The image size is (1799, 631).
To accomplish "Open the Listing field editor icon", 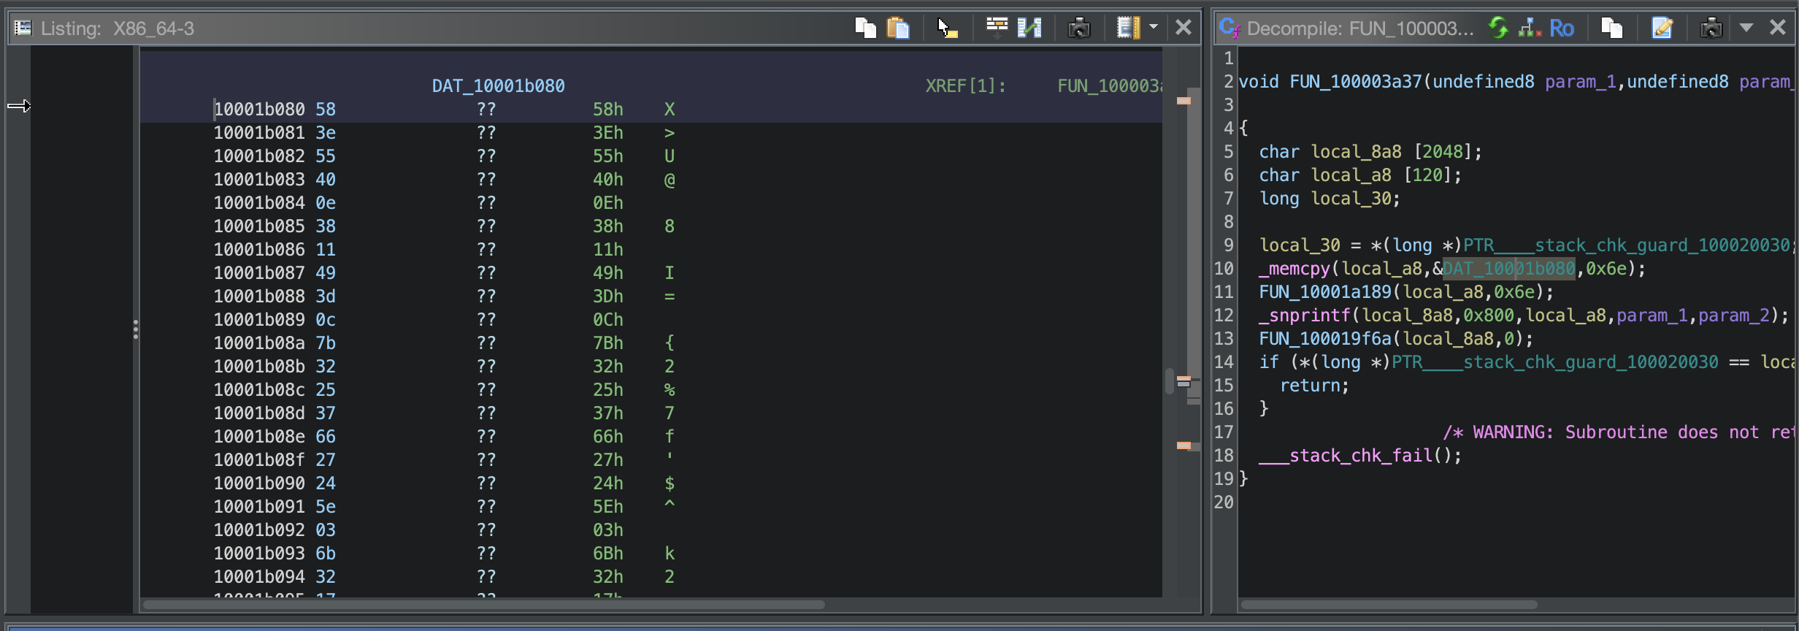I will (x=997, y=28).
